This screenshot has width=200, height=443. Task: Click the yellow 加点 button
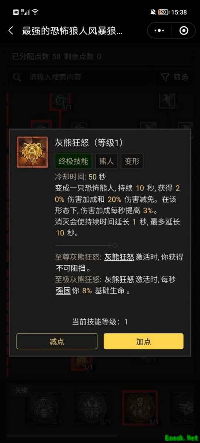pyautogui.click(x=144, y=341)
